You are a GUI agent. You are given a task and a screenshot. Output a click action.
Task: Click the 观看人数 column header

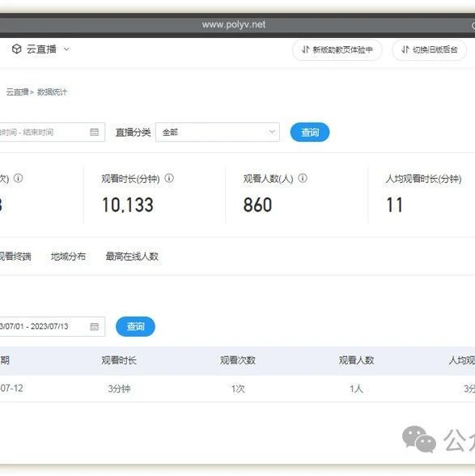(356, 360)
